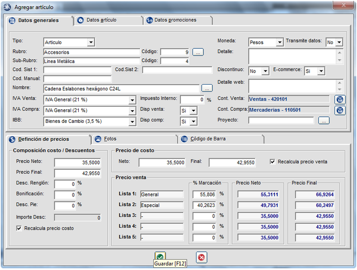Expand the IVA Compra combo box
This screenshot has width=357, height=270.
click(x=132, y=111)
